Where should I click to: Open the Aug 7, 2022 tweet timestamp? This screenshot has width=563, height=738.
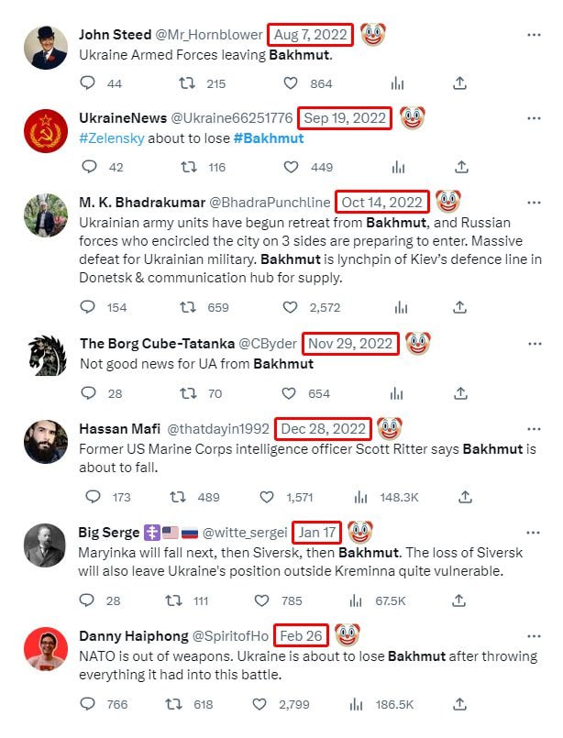click(x=311, y=35)
